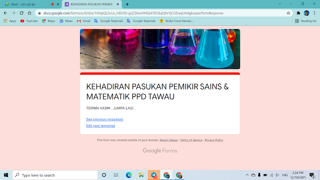Open the News bookmark
Image resolution: width=320 pixels, height=180 pixels.
coord(66,21)
